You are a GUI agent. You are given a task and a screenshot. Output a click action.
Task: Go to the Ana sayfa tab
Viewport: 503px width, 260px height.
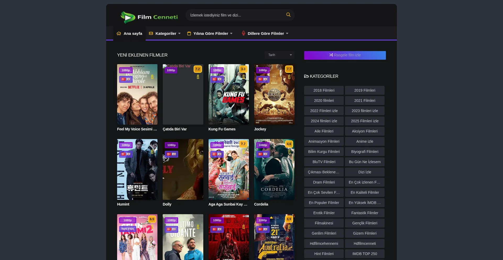(129, 34)
